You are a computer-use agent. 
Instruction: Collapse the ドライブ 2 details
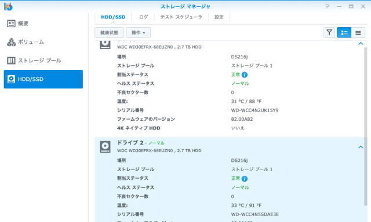coord(361,147)
